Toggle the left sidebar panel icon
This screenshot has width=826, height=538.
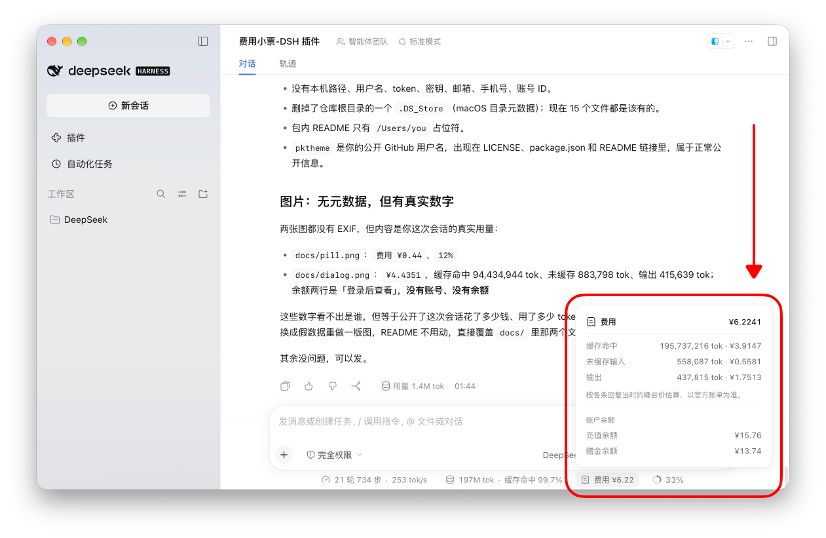coord(203,41)
